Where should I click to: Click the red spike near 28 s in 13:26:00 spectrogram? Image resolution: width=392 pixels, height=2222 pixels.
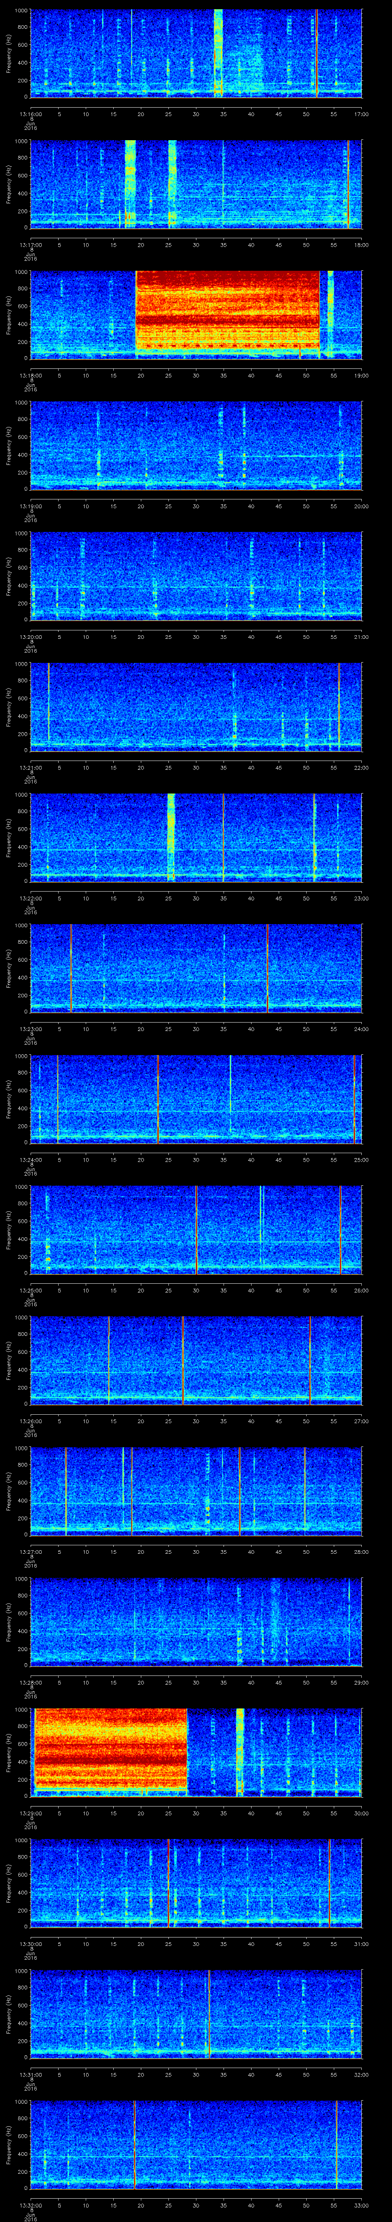pos(183,1360)
